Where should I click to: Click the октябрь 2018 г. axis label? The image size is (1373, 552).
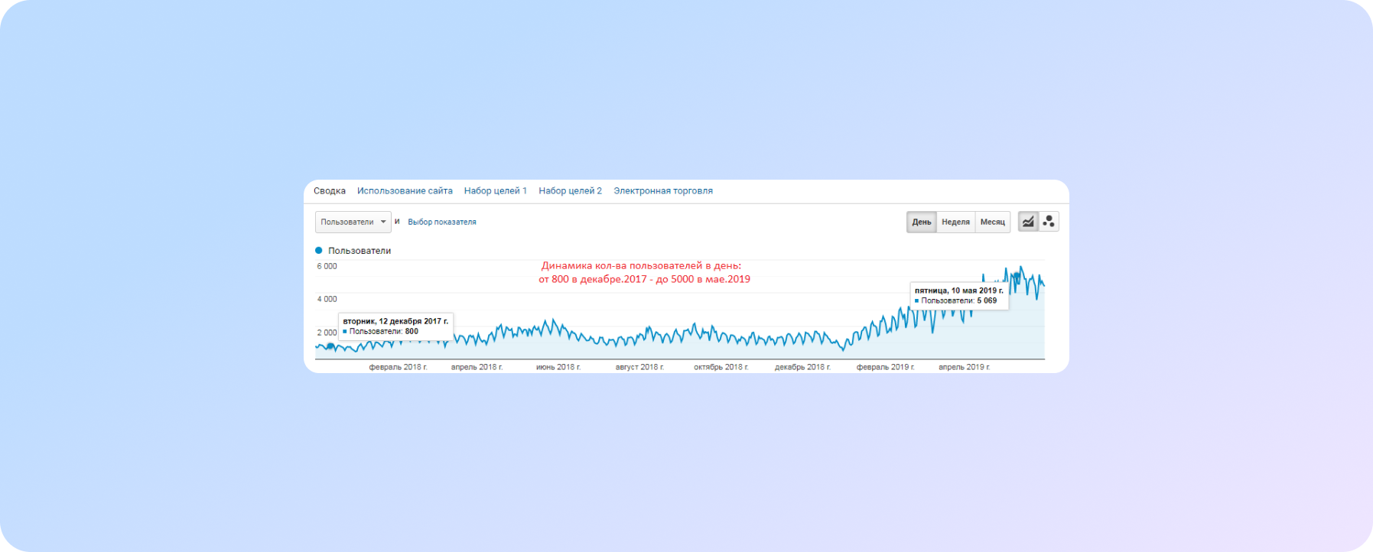[x=721, y=367]
